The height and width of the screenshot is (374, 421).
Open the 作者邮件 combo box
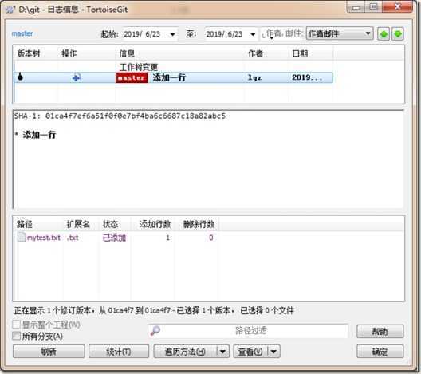pos(340,33)
